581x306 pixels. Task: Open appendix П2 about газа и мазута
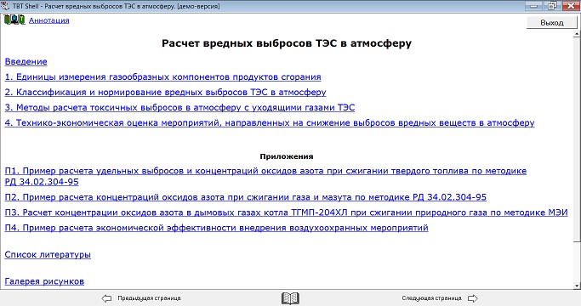coord(245,197)
